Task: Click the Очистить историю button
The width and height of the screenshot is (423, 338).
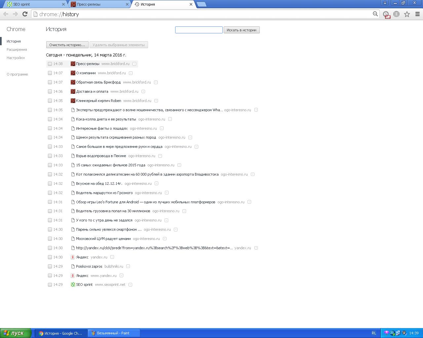Action: pos(67,45)
